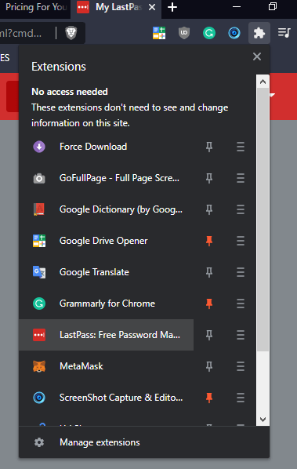The image size is (297, 469).
Task: Open more actions menu for Grammarly
Action: point(241,304)
